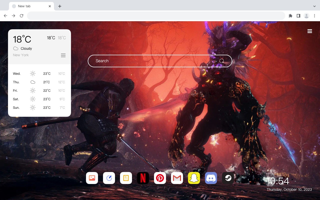Viewport: 320px width, 200px height.
Task: Click the search magnifier icon
Action: [x=221, y=61]
